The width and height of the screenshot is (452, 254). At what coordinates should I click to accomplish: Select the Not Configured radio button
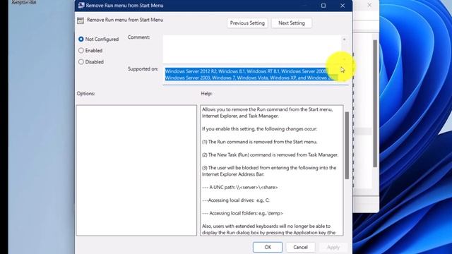[81, 40]
